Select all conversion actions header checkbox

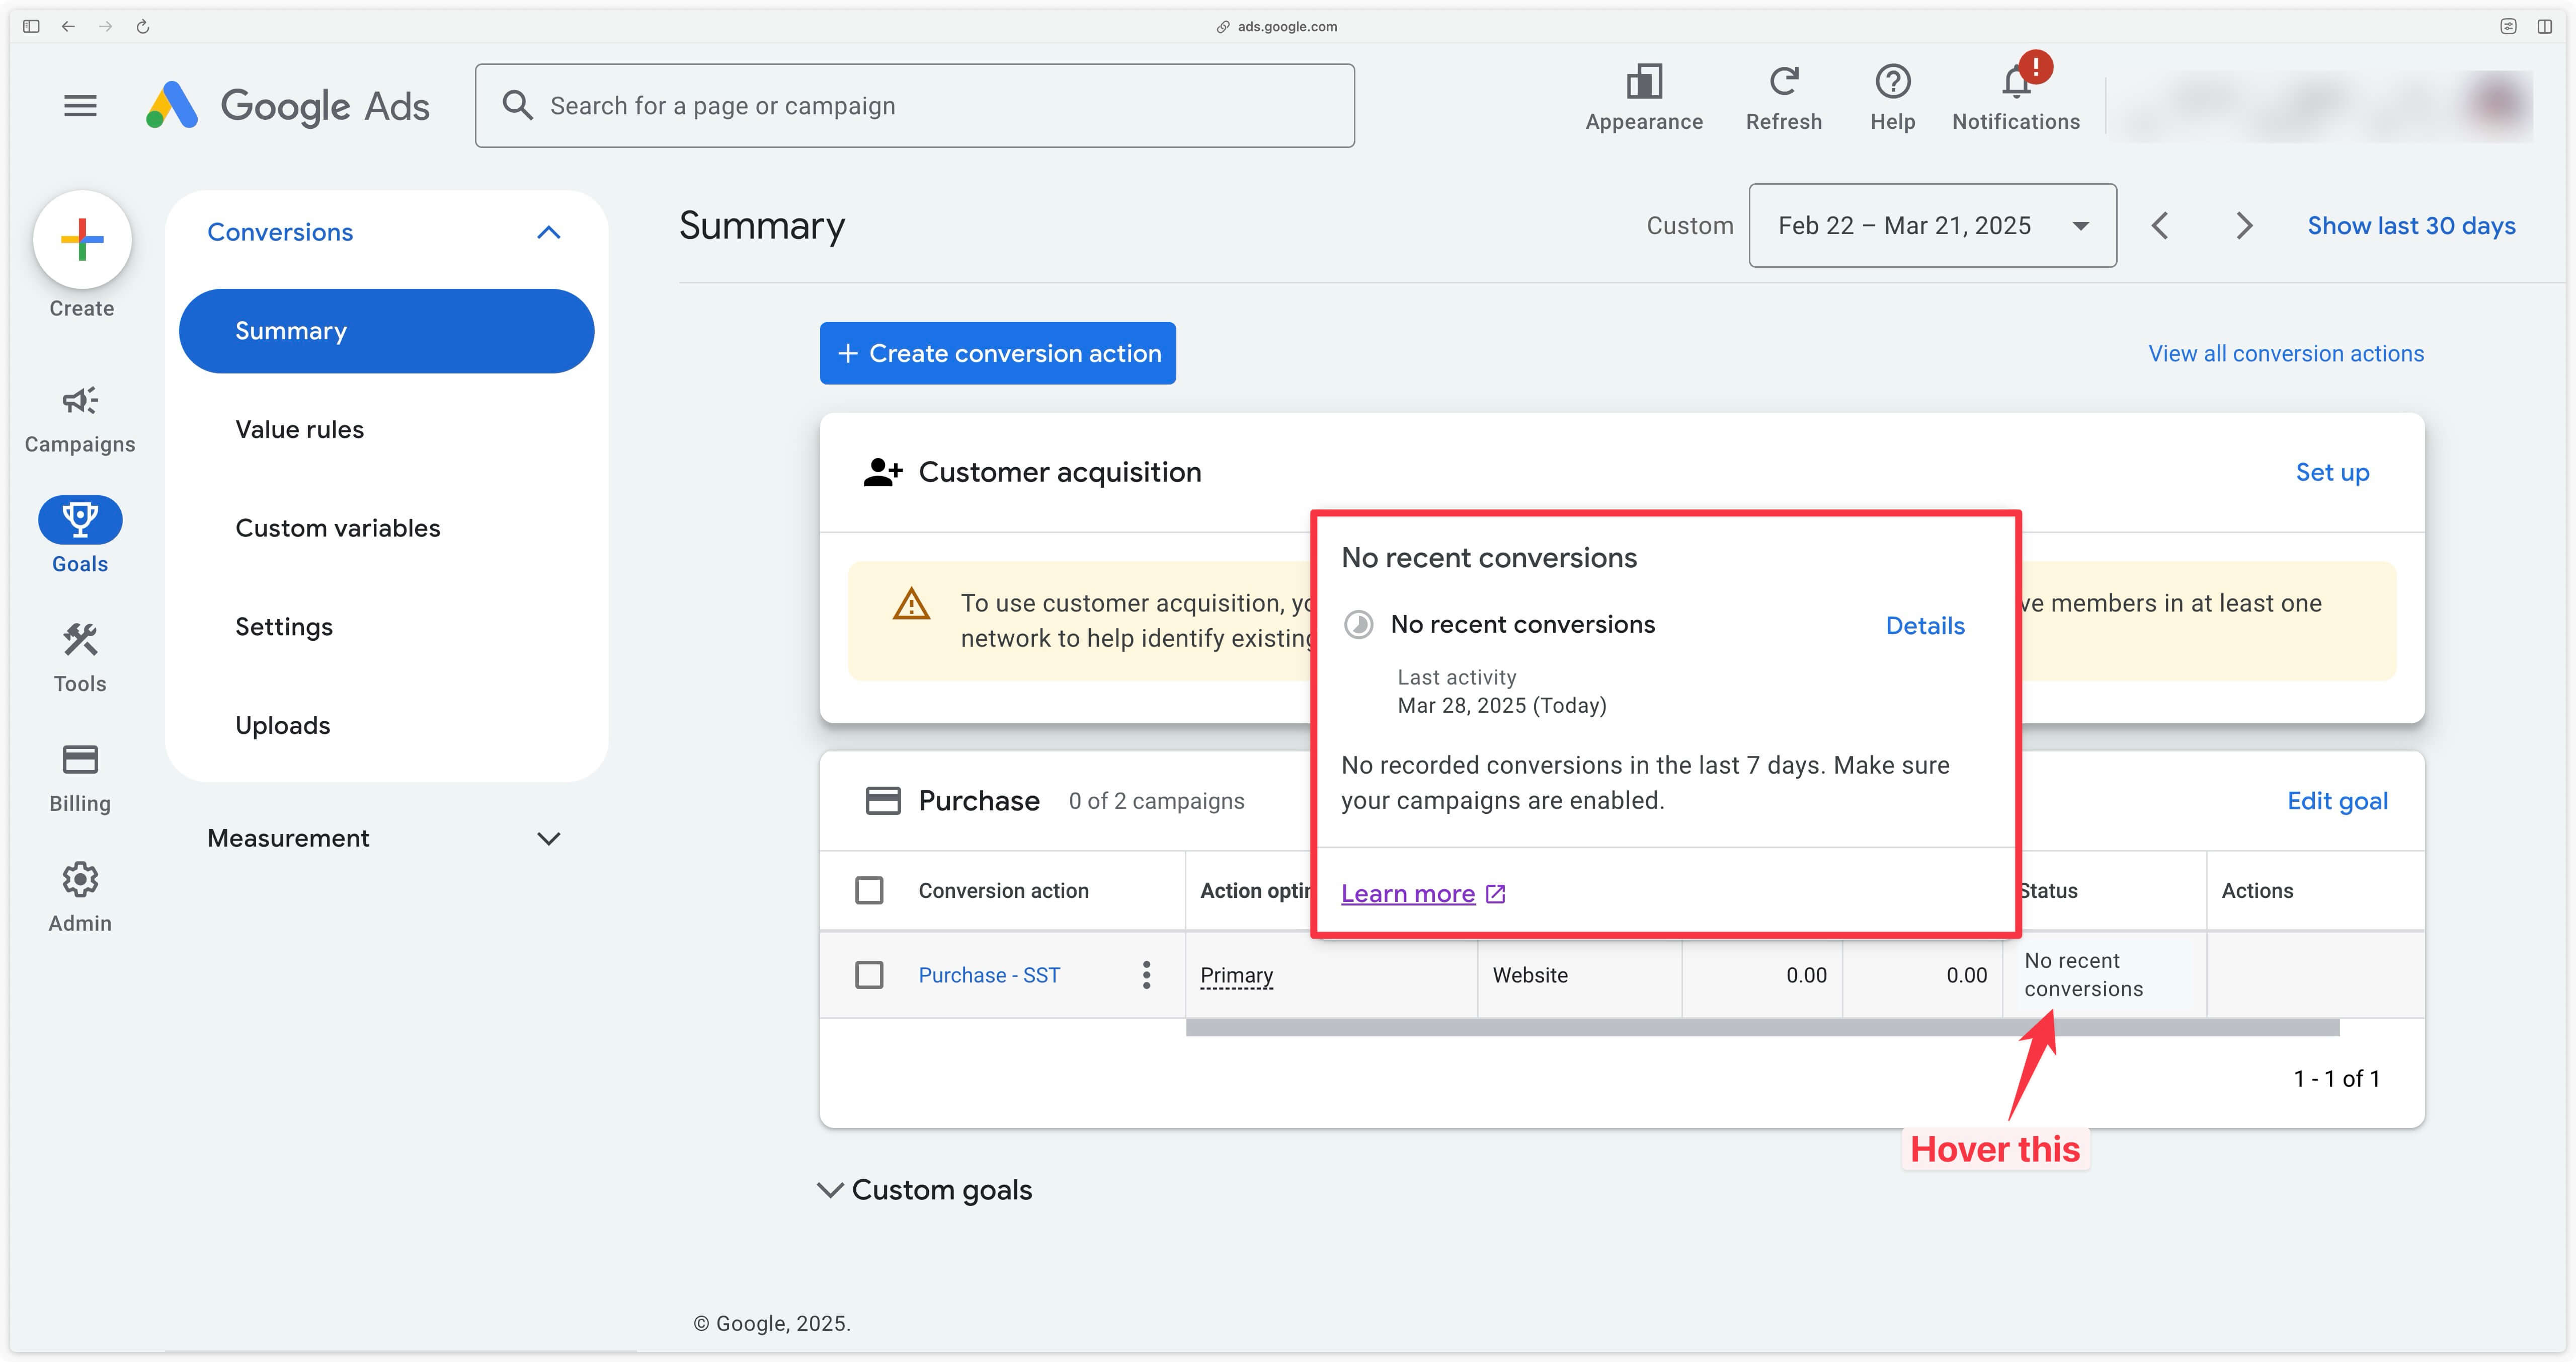(869, 890)
